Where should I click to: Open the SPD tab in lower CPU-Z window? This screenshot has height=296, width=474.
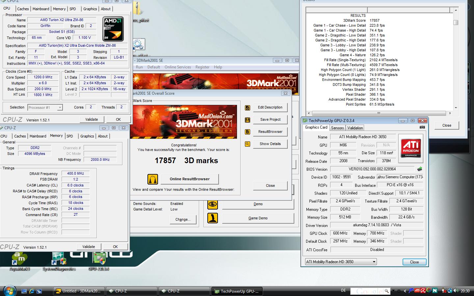tap(70, 136)
